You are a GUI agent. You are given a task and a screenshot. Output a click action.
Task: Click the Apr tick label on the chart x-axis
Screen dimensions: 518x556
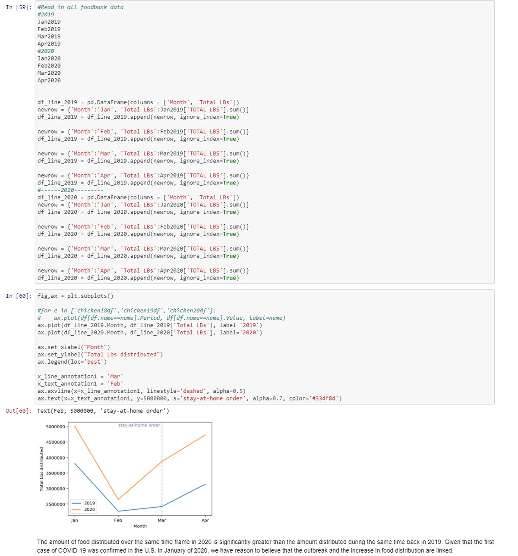click(205, 521)
